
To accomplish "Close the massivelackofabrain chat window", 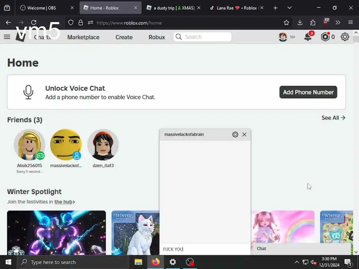I will 244,134.
